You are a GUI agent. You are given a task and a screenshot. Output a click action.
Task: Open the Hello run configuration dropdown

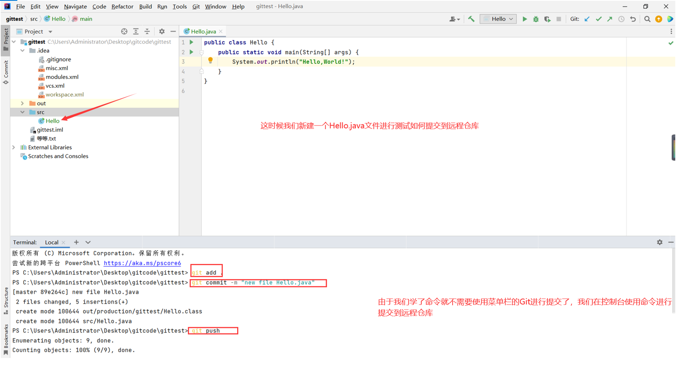[x=498, y=19]
